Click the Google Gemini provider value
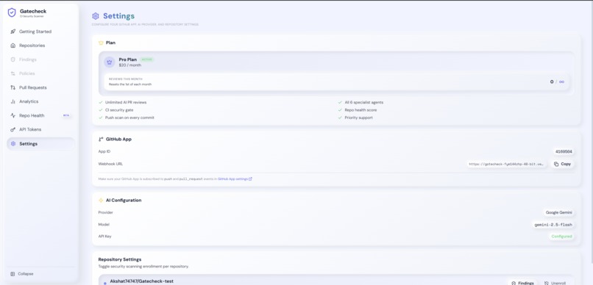The width and height of the screenshot is (593, 285). 558,212
